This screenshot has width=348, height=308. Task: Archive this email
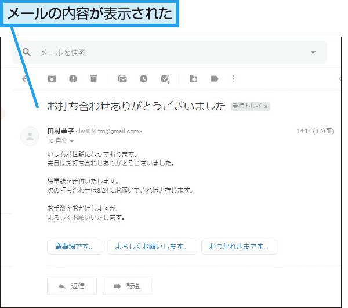pos(52,79)
